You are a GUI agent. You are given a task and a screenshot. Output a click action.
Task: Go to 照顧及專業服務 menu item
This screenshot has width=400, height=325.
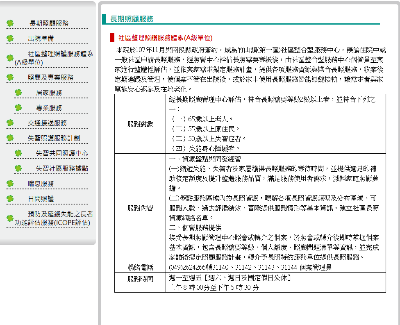coord(50,77)
